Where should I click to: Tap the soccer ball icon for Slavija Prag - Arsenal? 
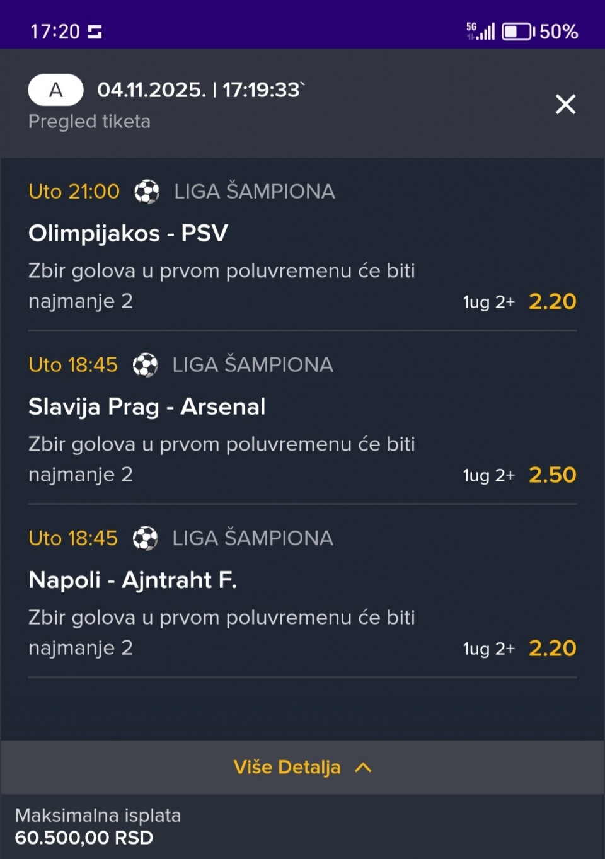click(145, 365)
